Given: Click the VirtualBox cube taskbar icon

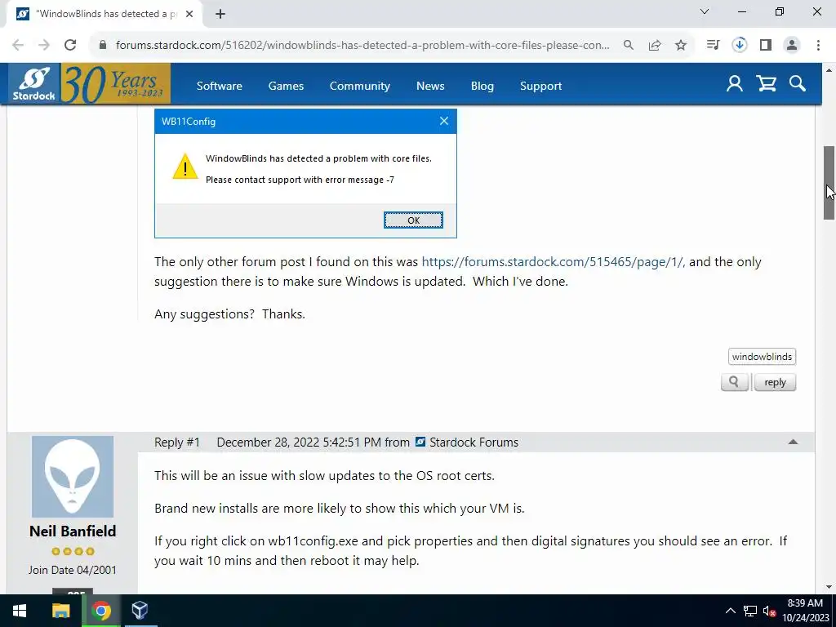Looking at the screenshot, I should tap(140, 611).
